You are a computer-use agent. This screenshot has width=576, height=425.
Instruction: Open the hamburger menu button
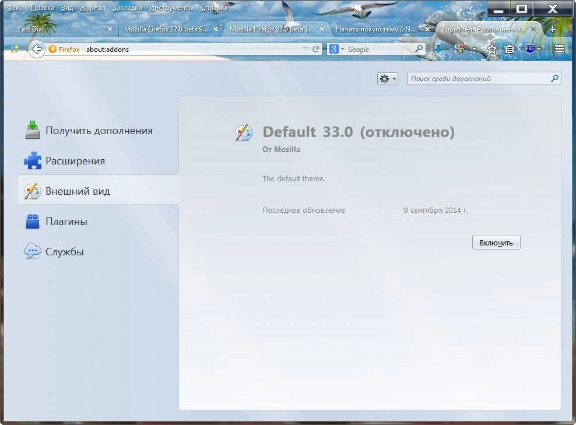point(560,49)
